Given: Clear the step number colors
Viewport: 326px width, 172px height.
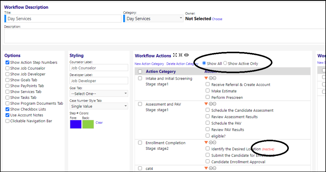Looking at the screenshot, I should [99, 122].
